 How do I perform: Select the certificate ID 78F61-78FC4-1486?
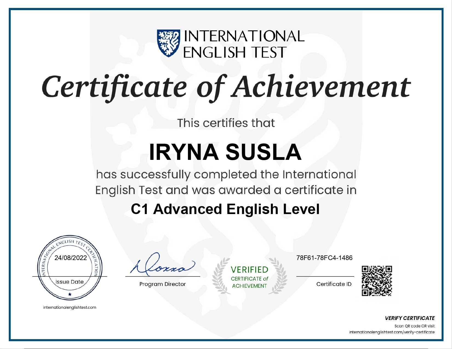324,258
